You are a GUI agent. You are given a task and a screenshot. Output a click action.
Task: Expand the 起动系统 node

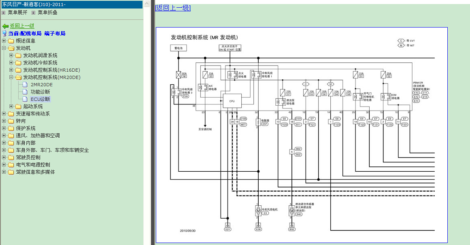[x=11, y=106]
